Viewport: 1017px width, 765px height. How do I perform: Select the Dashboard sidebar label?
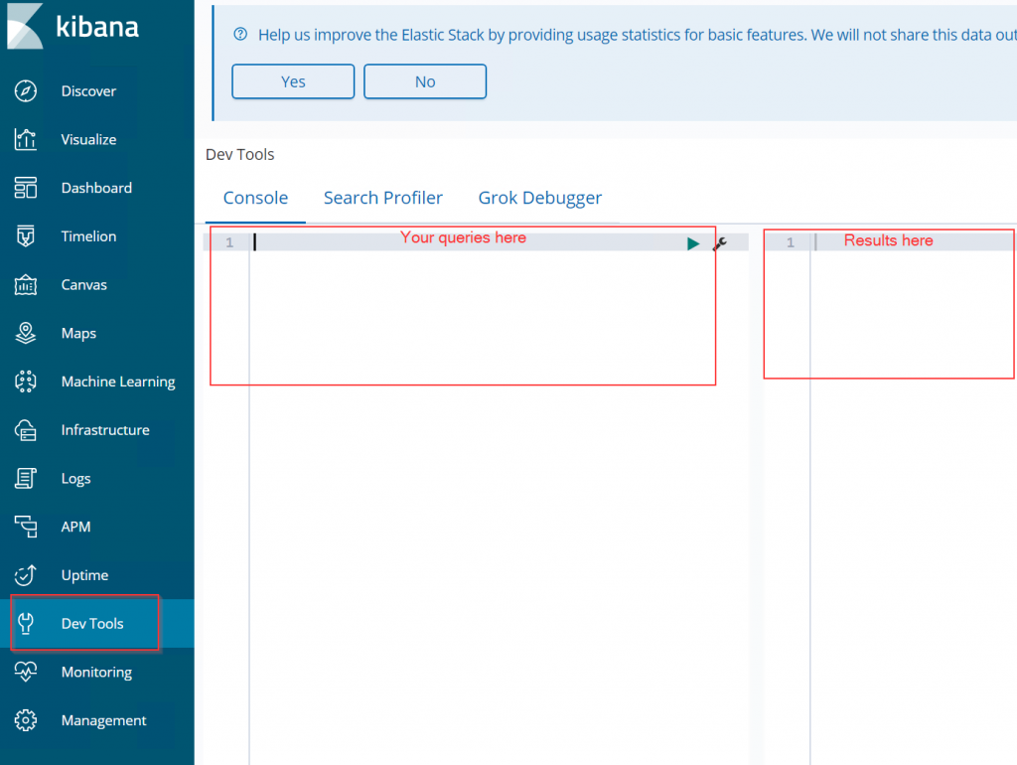tap(96, 188)
